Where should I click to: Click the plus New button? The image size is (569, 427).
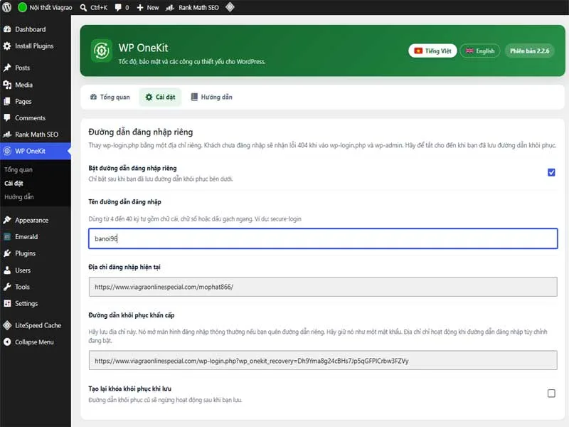click(148, 7)
